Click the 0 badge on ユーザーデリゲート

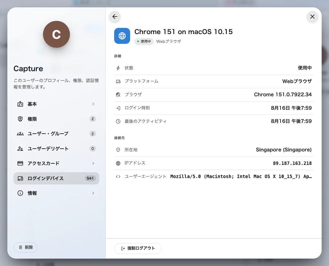click(x=93, y=149)
